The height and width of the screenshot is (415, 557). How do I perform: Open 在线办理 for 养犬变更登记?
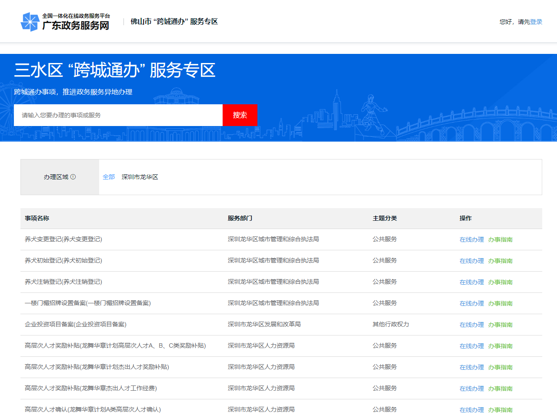coord(471,239)
